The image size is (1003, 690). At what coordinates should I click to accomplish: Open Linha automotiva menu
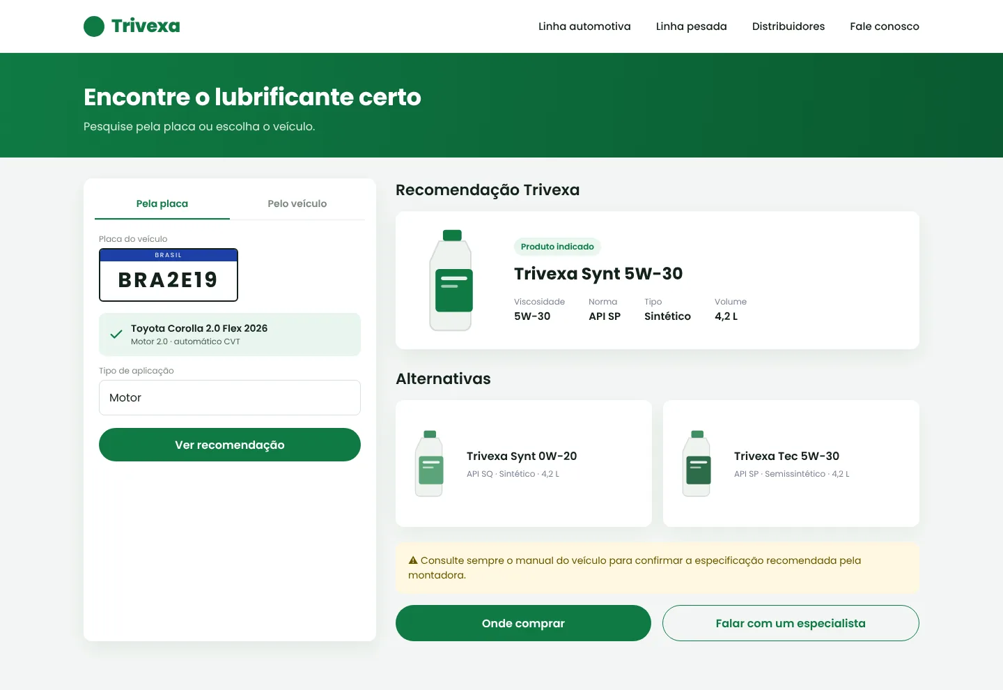click(x=584, y=26)
